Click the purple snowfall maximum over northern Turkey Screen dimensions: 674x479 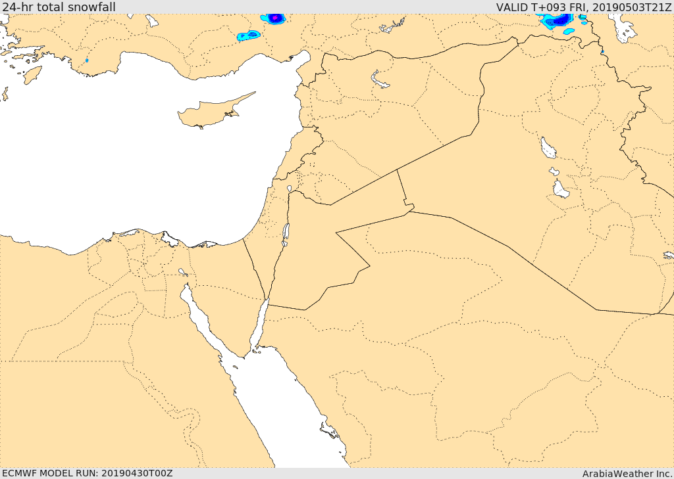point(274,18)
